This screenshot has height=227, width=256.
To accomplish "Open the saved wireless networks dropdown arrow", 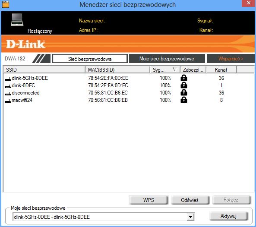I will [190, 217].
